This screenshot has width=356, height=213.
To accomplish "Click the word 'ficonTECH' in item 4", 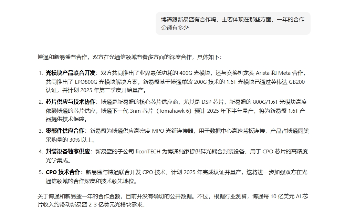I will [148, 152].
